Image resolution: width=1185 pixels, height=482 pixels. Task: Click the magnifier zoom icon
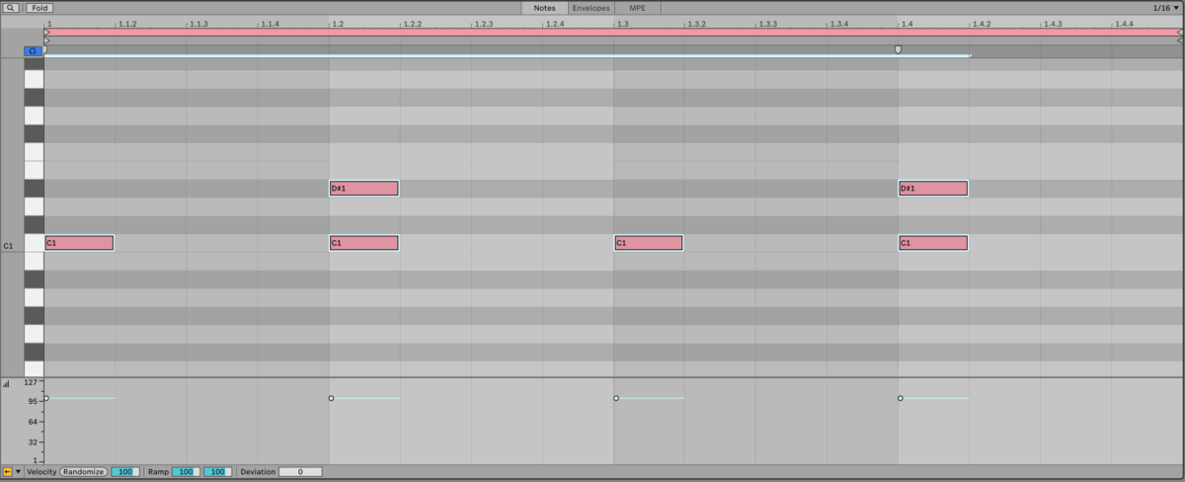[x=11, y=8]
